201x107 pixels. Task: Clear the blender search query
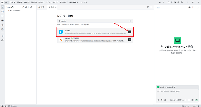(x=131, y=21)
